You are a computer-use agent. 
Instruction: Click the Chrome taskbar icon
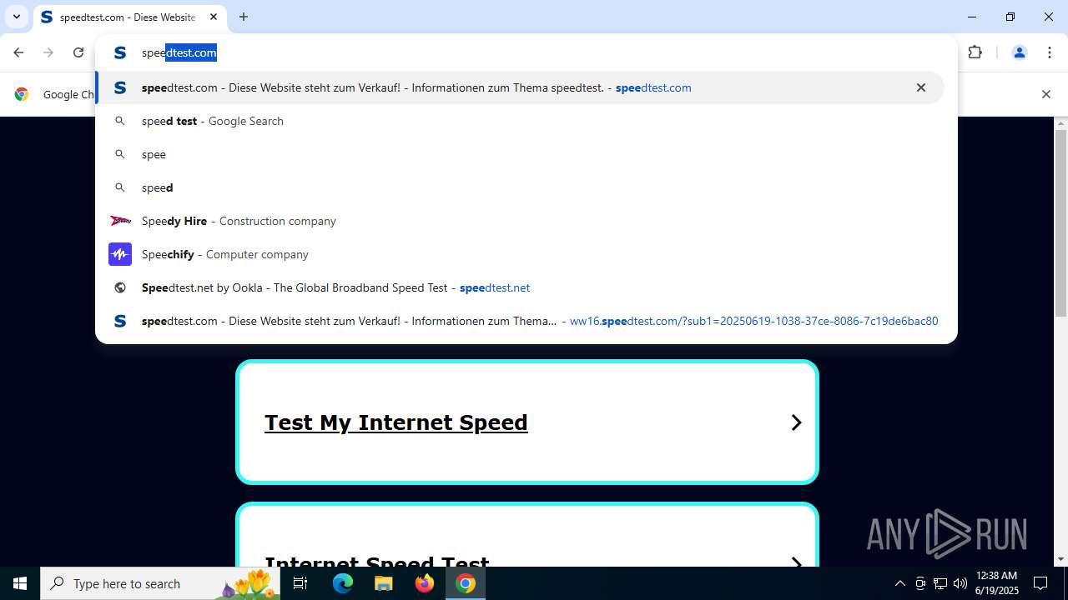point(466,583)
